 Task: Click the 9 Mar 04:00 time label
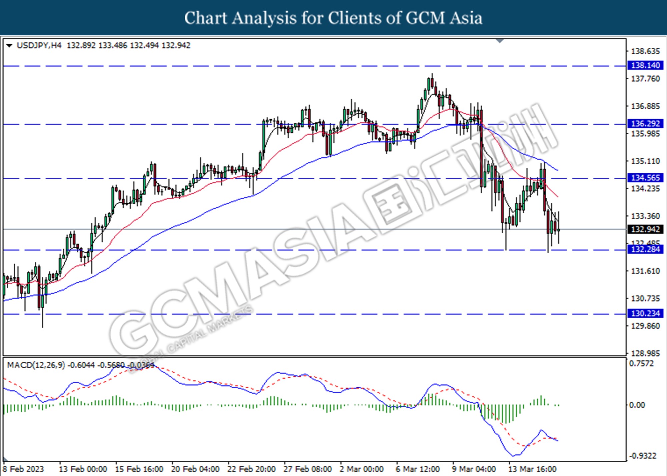(x=474, y=469)
